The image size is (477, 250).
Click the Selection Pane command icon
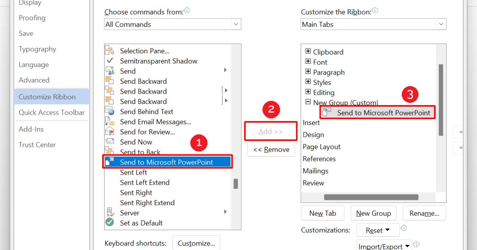coord(109,50)
